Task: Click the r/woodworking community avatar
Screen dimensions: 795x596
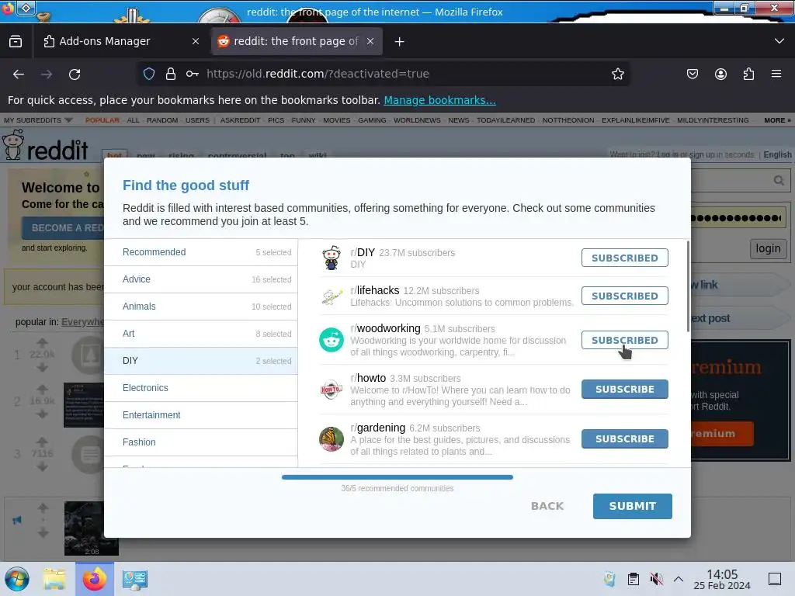Action: click(332, 340)
